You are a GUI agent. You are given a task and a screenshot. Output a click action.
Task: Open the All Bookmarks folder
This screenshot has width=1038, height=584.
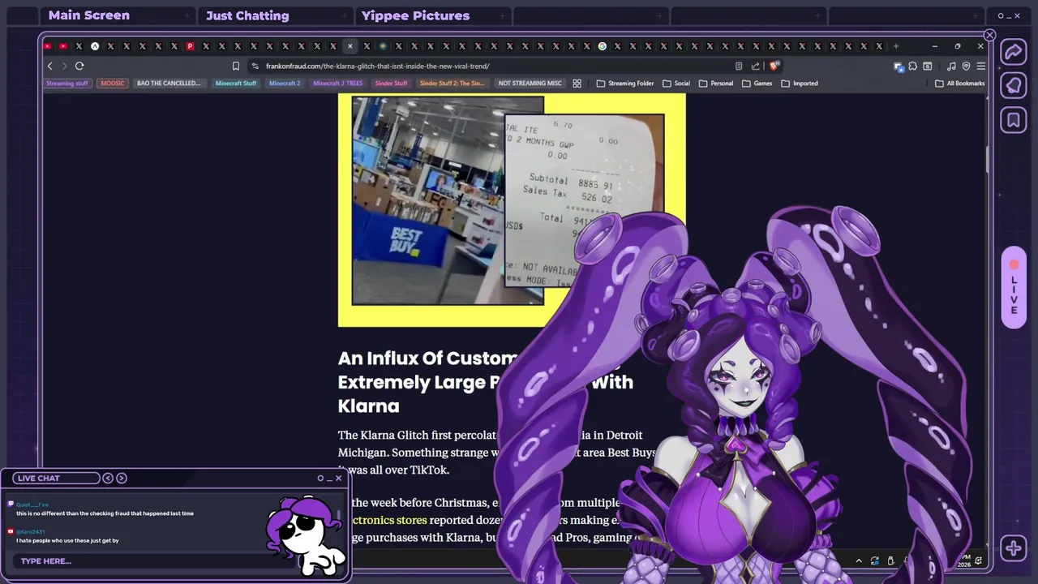coord(960,83)
